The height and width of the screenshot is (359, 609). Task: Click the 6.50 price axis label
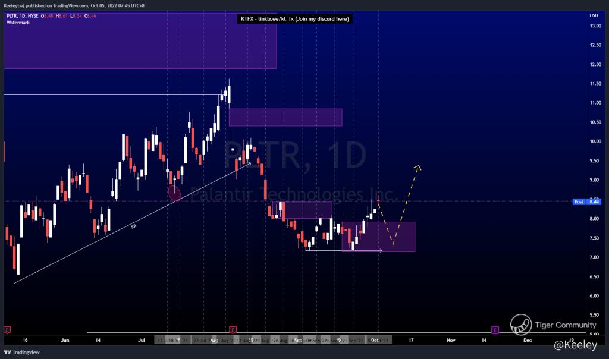[x=594, y=277]
